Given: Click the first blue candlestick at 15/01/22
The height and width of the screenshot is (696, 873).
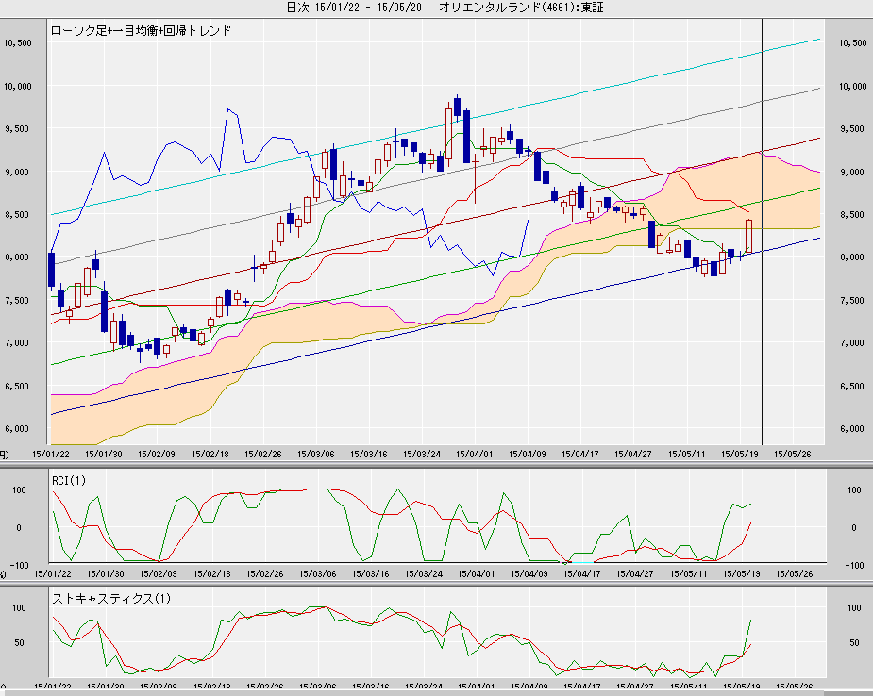Looking at the screenshot, I should click(51, 269).
